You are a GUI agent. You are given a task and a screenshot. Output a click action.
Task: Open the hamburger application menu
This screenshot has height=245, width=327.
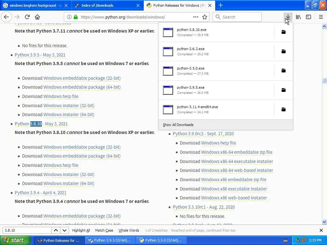coord(321,17)
